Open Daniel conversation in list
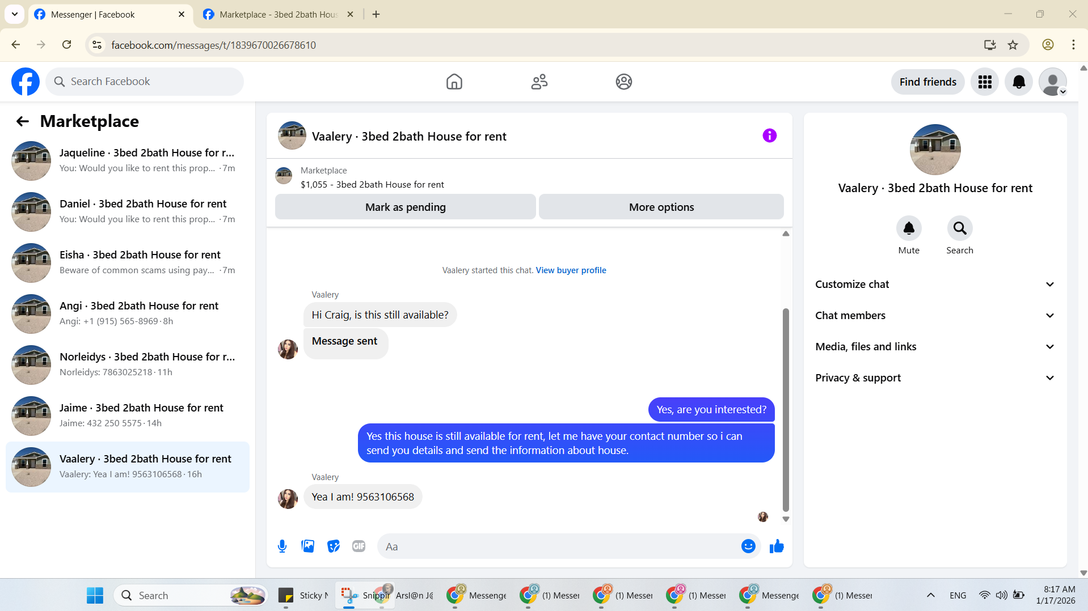Screen dimensions: 1088x611 coord(128,212)
